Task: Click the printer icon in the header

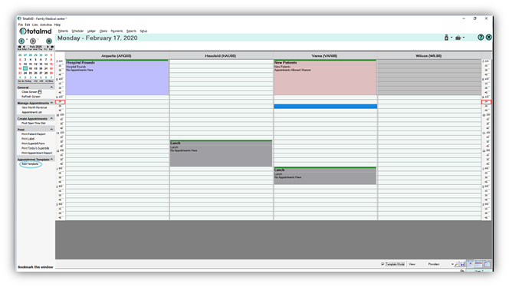Action: pyautogui.click(x=458, y=38)
